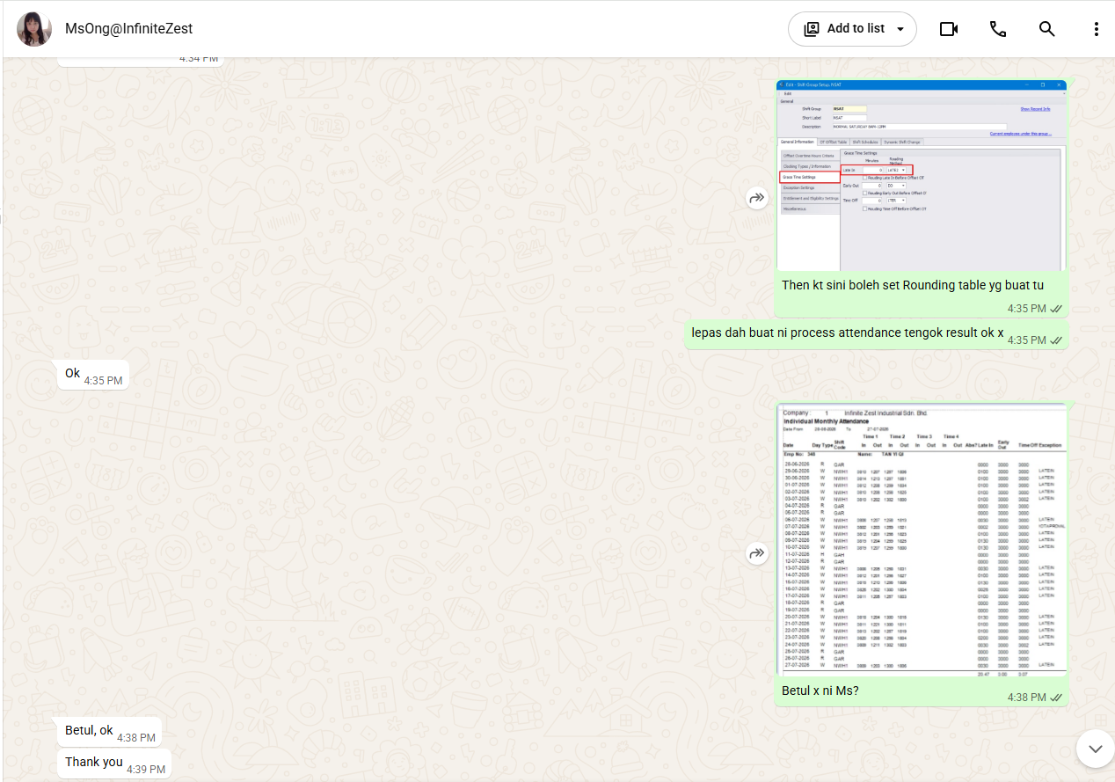Image resolution: width=1115 pixels, height=782 pixels.
Task: Open the Individual Monthly Attendance report image
Action: pos(922,540)
